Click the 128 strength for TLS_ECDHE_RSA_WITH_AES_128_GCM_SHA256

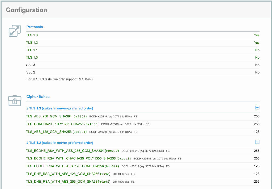click(x=257, y=166)
